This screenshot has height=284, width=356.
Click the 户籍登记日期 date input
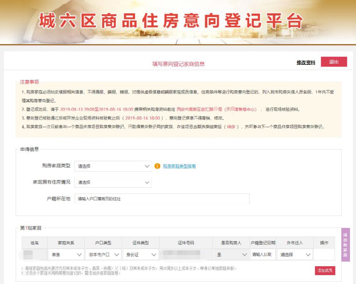tap(263, 255)
